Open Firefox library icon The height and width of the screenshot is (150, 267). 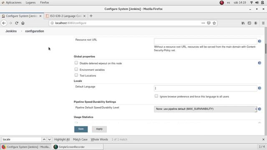coord(243,23)
